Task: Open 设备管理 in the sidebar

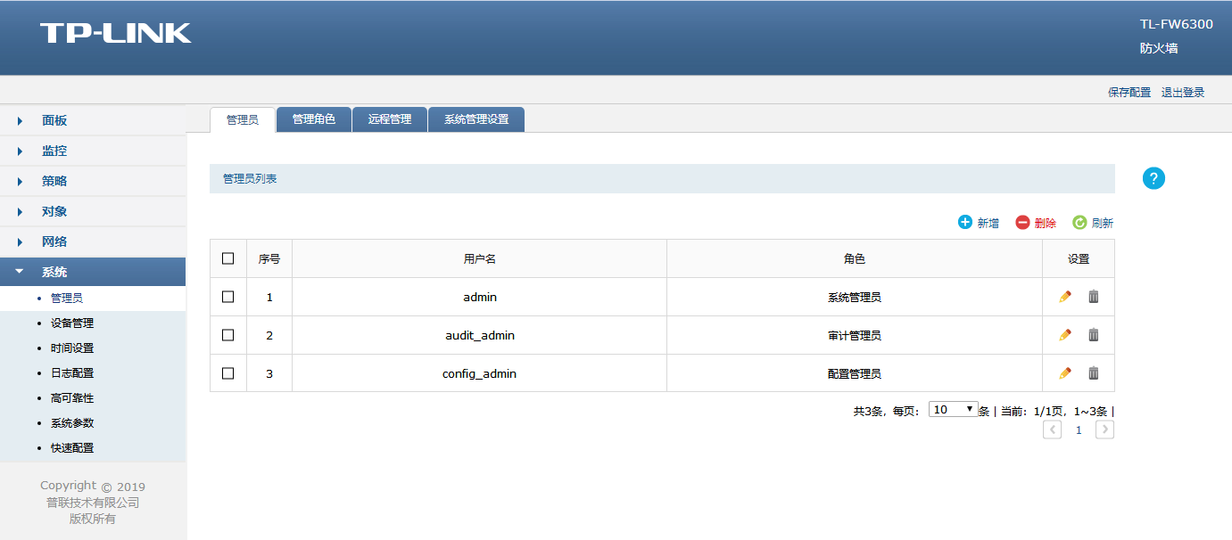Action: 72,323
